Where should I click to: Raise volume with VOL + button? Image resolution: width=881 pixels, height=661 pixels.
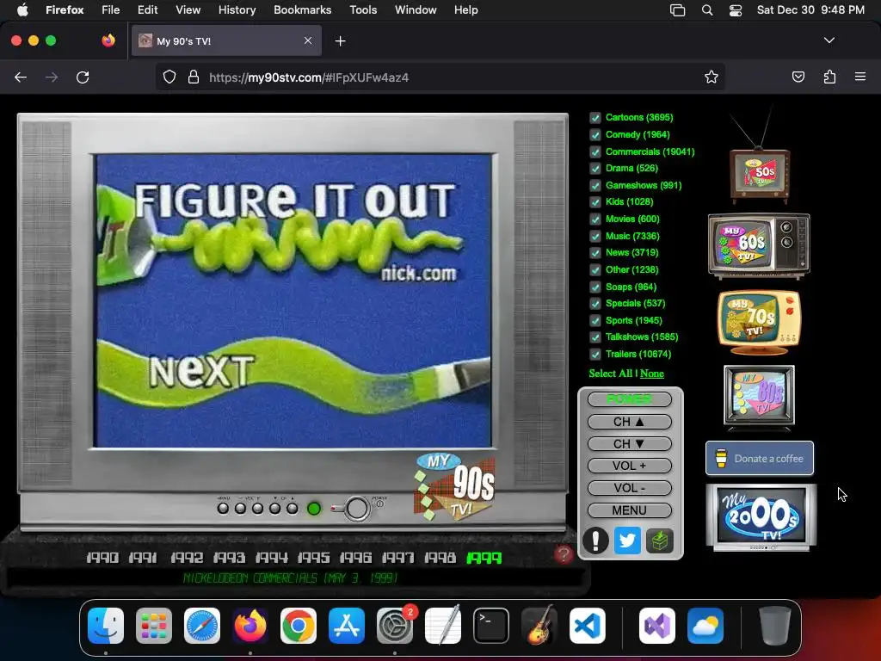coord(629,466)
